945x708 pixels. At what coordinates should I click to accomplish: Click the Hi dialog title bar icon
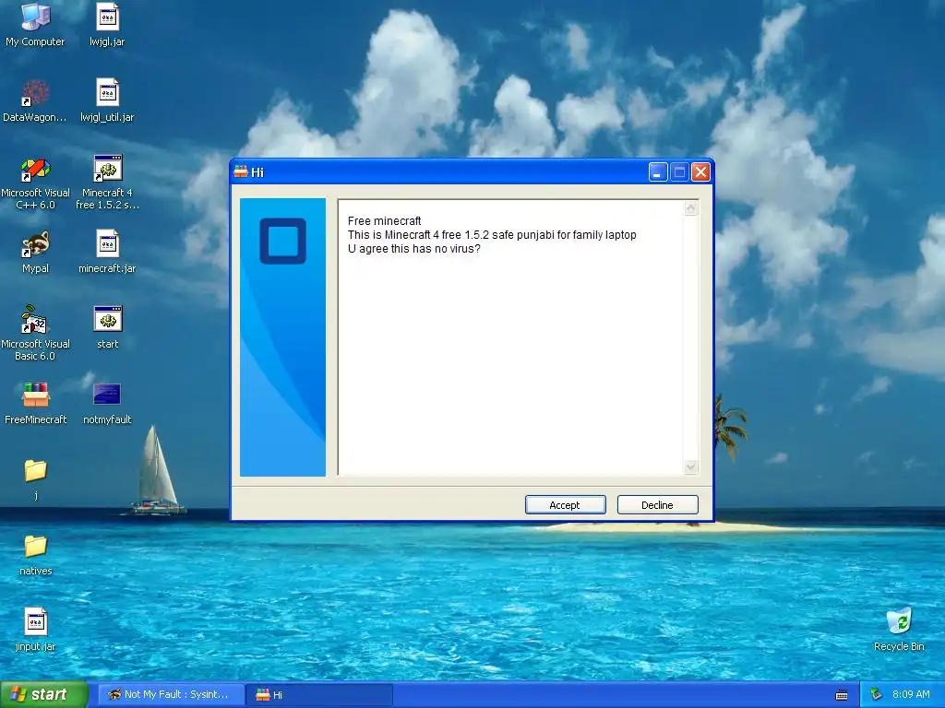241,172
